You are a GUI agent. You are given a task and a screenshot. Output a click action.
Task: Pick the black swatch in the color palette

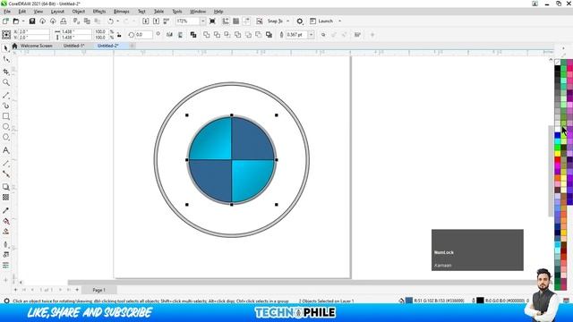[x=557, y=68]
